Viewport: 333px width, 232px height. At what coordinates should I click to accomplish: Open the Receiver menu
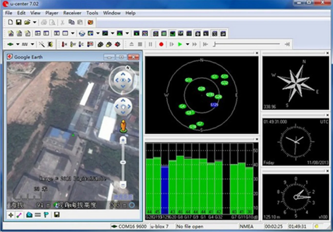pyautogui.click(x=72, y=13)
